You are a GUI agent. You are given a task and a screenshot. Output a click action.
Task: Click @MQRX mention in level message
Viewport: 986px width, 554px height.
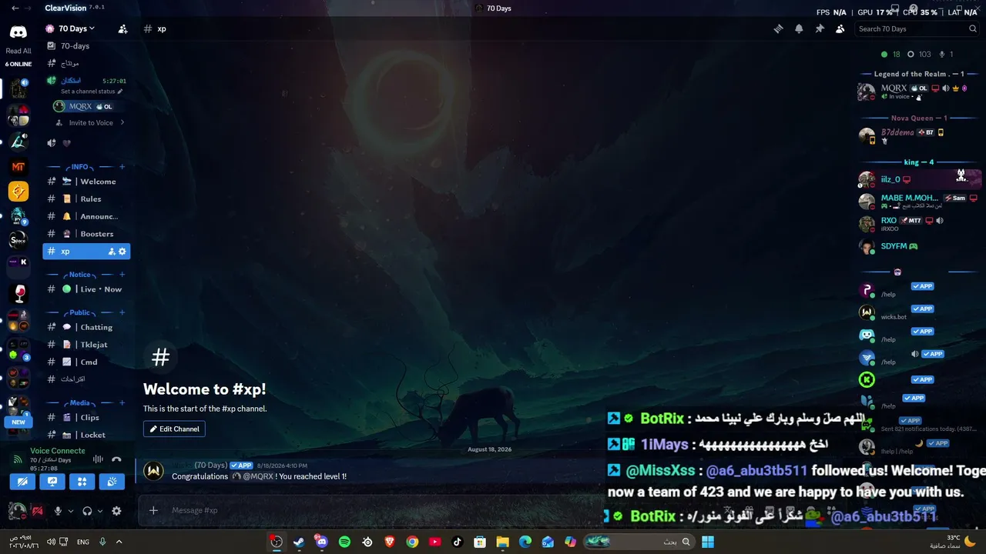pyautogui.click(x=253, y=476)
